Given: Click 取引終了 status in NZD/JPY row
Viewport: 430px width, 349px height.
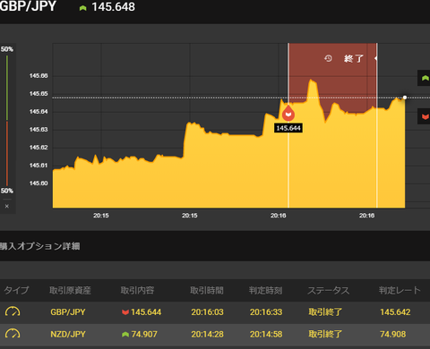Looking at the screenshot, I should tap(325, 335).
